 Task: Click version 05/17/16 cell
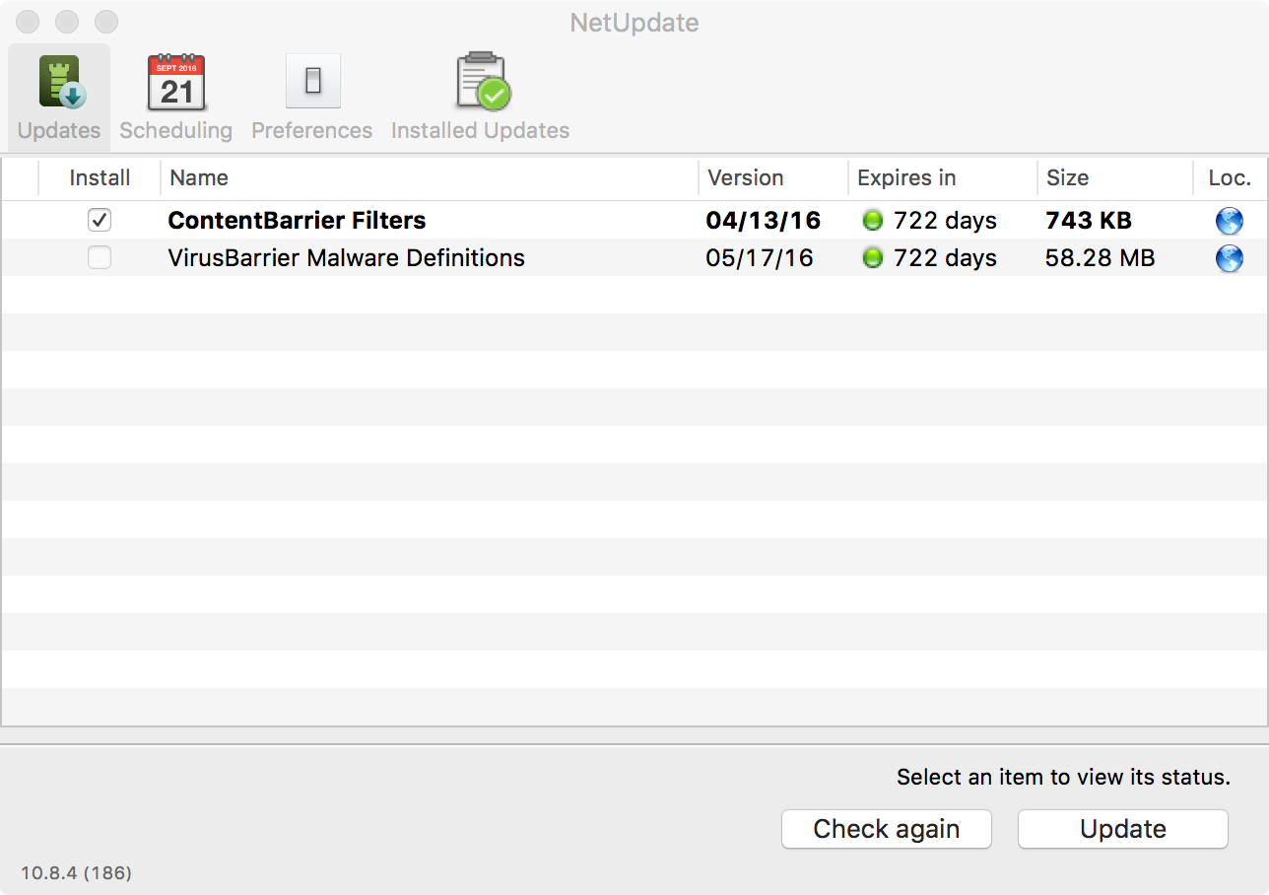click(x=760, y=258)
